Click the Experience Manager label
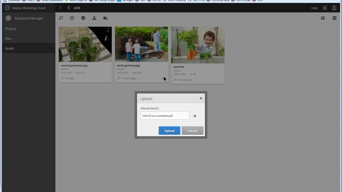342x192 pixels. click(x=29, y=18)
